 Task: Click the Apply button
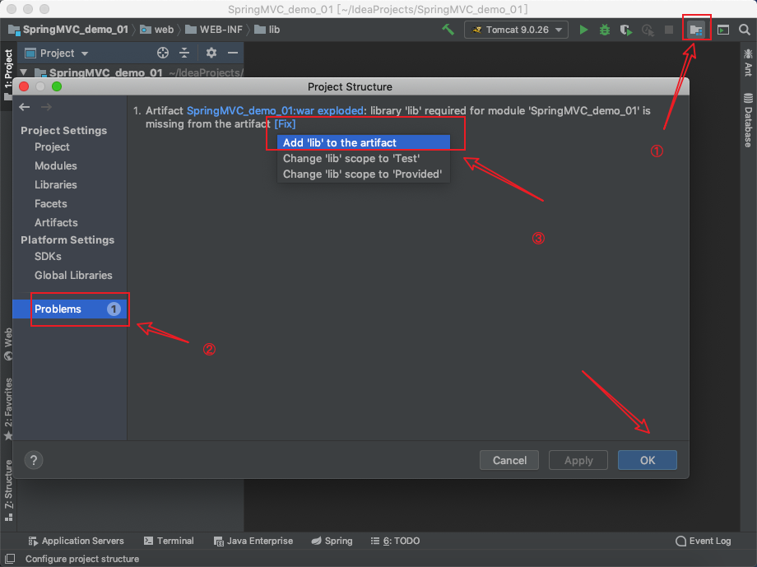[578, 460]
